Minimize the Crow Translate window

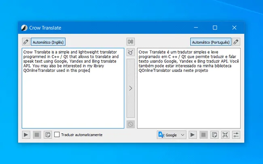pyautogui.click(x=196, y=27)
